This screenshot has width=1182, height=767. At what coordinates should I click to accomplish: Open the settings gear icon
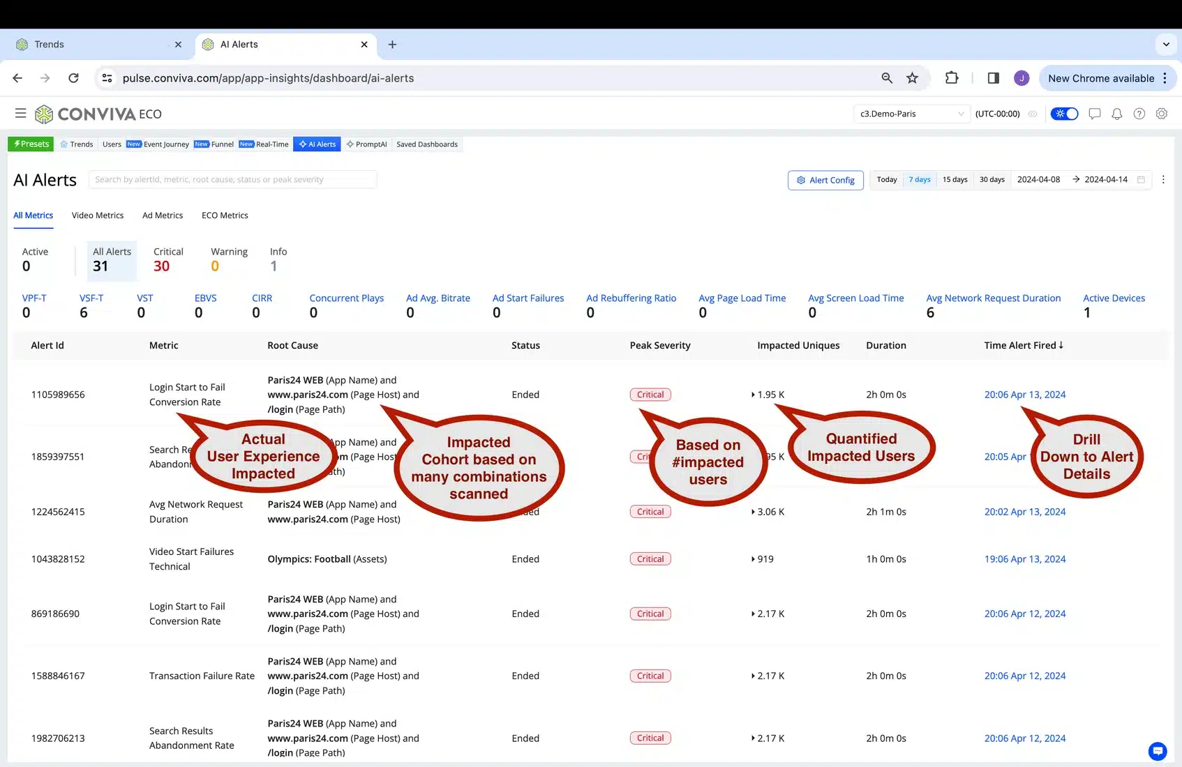click(1161, 114)
